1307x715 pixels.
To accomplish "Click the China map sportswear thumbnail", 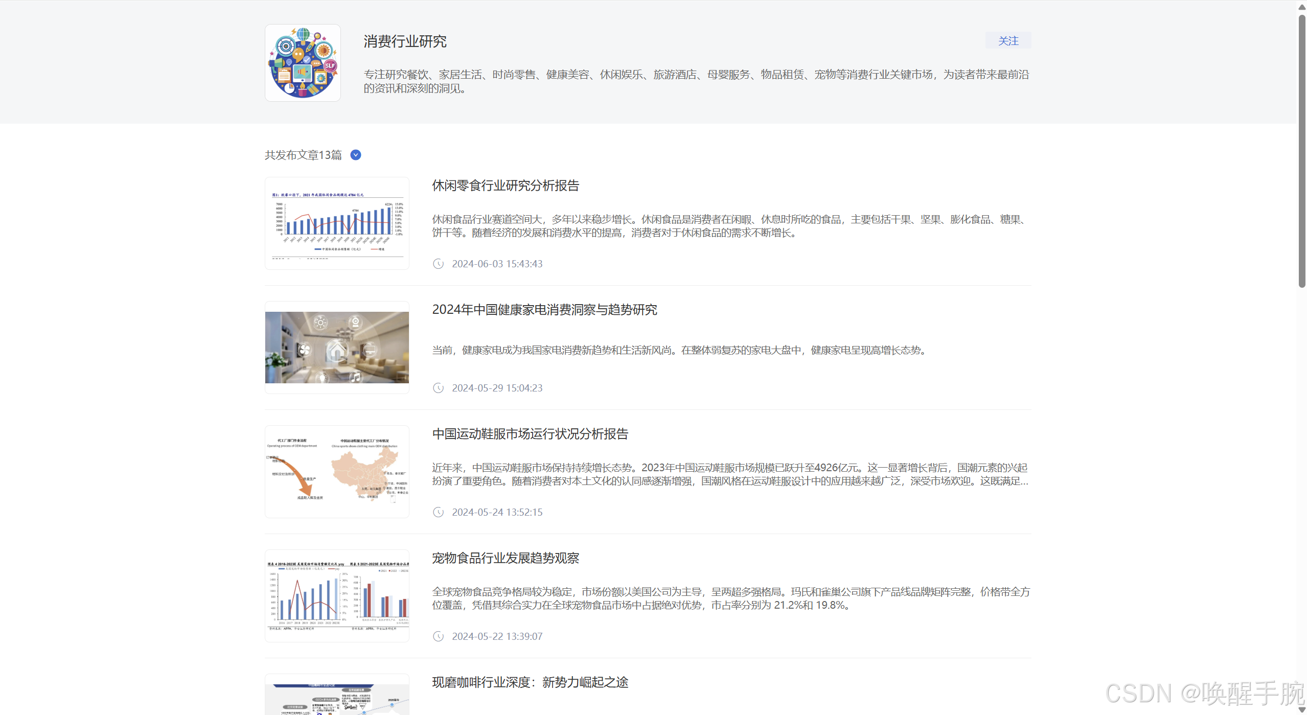I will click(x=337, y=472).
